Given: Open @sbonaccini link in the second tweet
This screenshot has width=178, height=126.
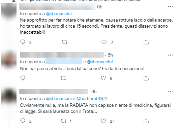Looking at the screenshot, I should pos(100,62).
